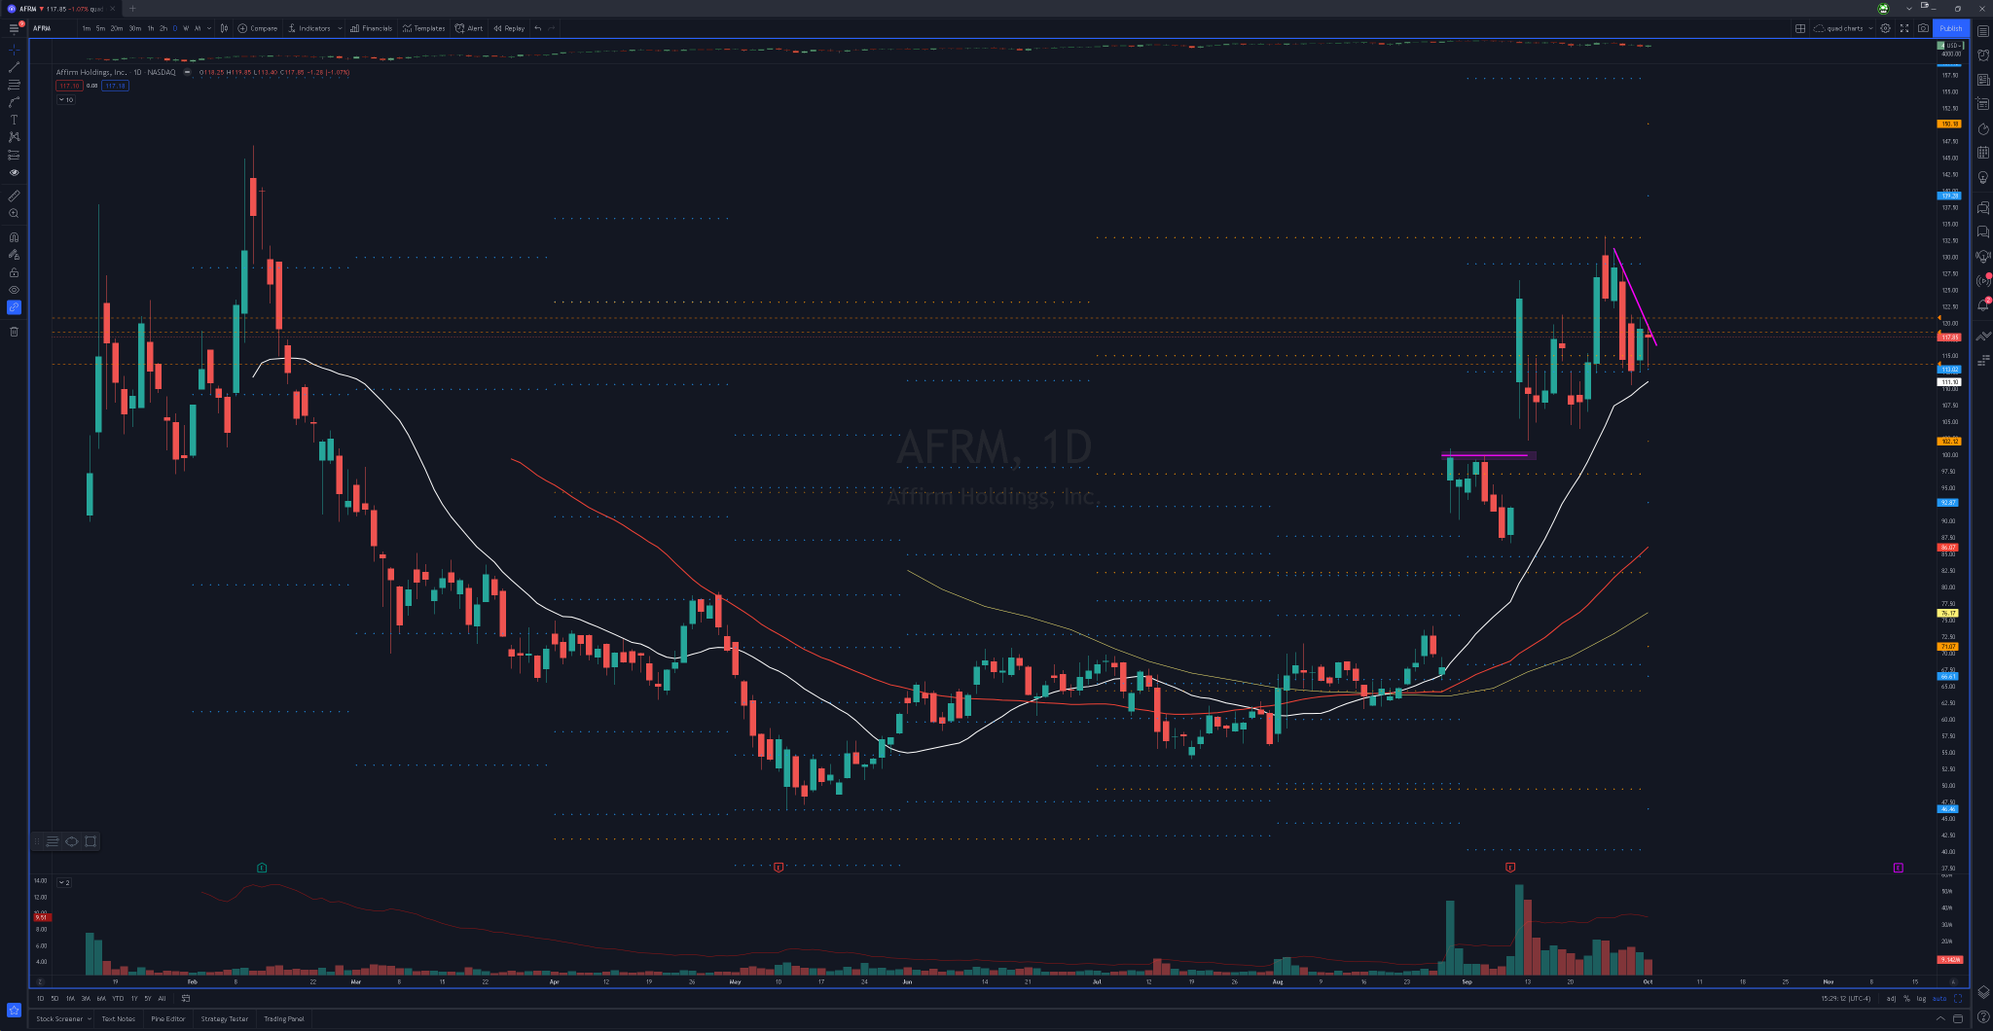Open the chart patterns tool
1993x1031 pixels.
(14, 137)
